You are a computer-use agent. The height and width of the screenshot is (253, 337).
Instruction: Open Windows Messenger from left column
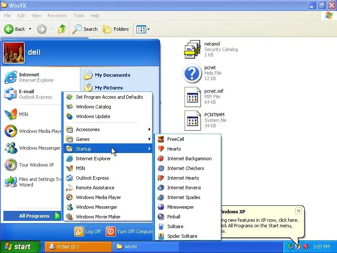tap(32, 148)
